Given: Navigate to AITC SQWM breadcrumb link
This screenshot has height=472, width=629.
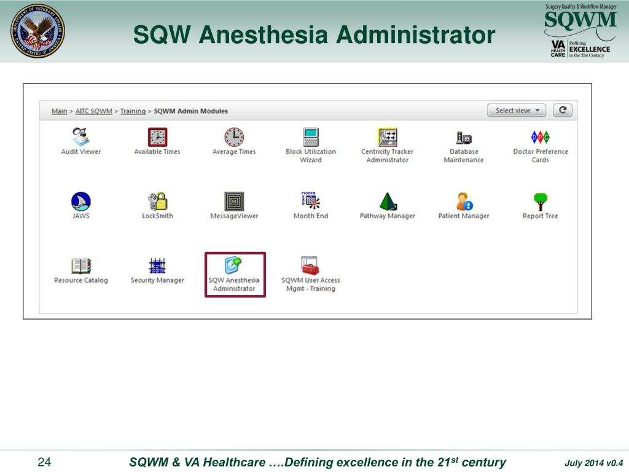Looking at the screenshot, I should click(94, 111).
